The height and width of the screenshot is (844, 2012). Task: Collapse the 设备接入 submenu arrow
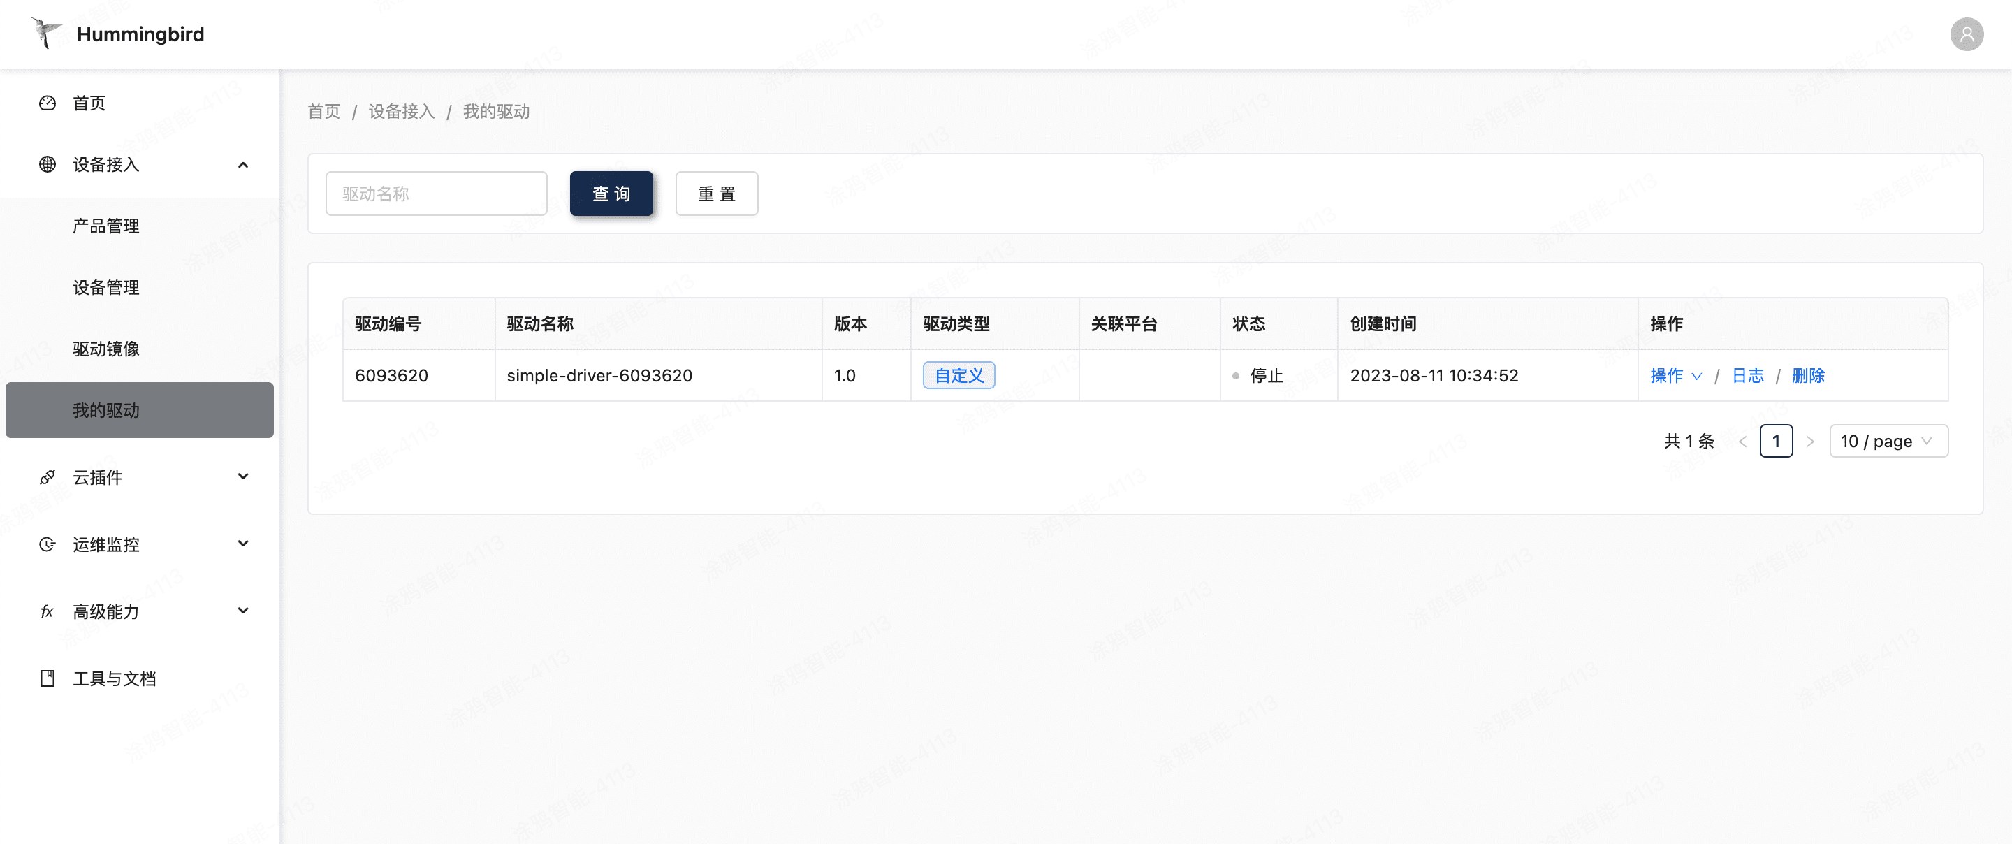click(243, 165)
